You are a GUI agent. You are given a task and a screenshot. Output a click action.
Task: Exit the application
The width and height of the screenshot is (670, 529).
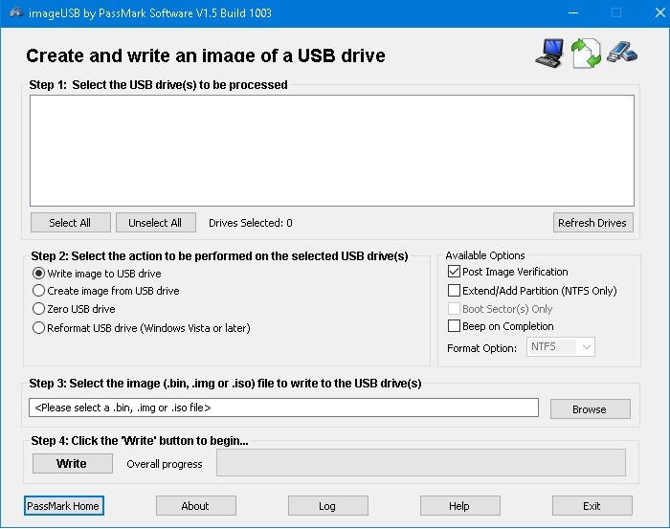click(592, 505)
